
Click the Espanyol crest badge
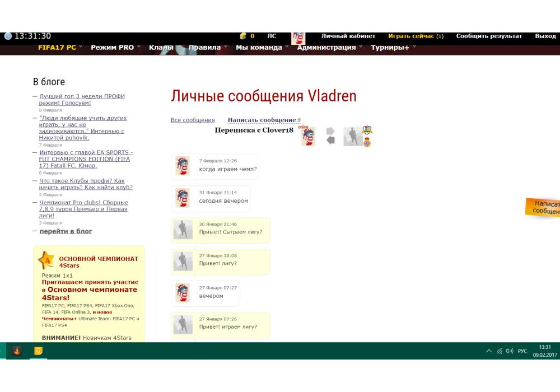[x=367, y=142]
